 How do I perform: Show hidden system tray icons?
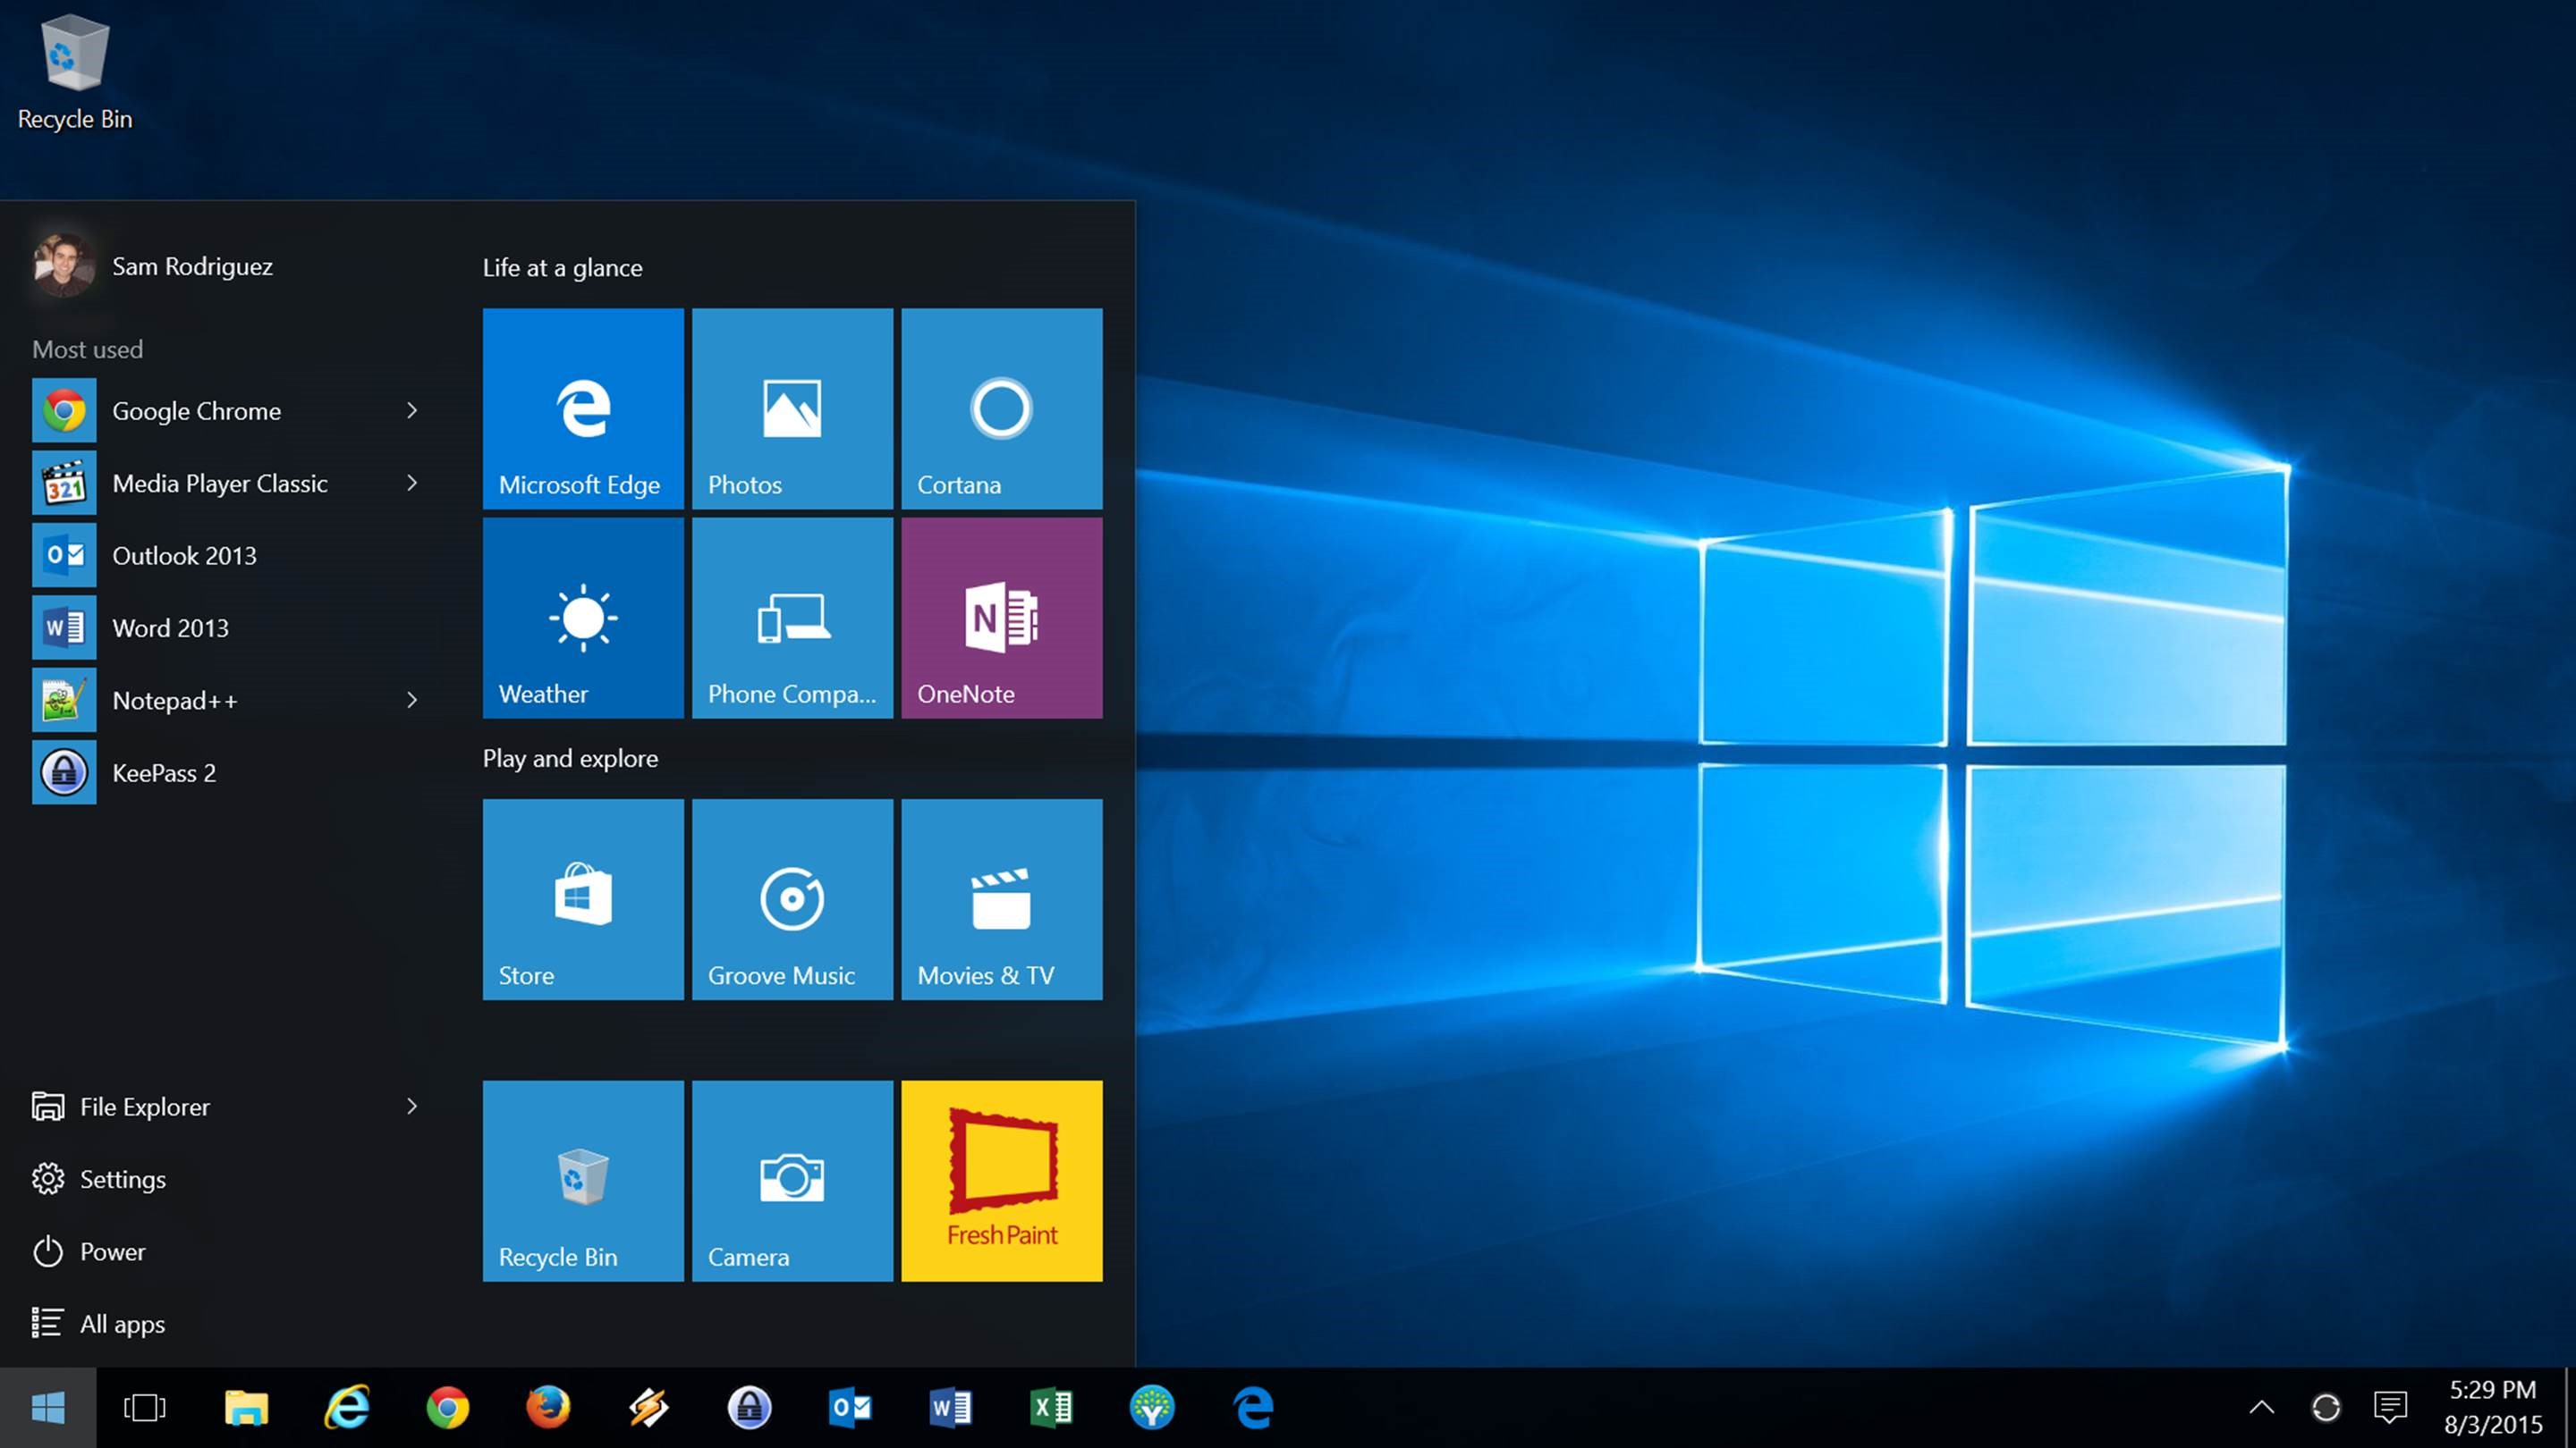[2261, 1408]
